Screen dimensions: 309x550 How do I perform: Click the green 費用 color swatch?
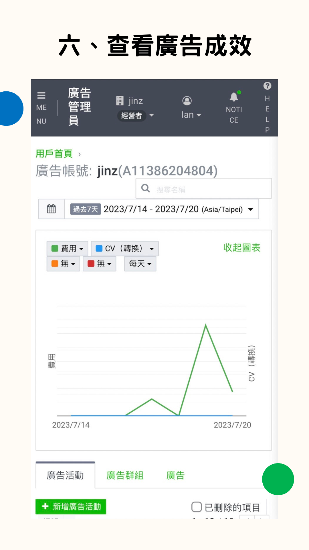55,248
